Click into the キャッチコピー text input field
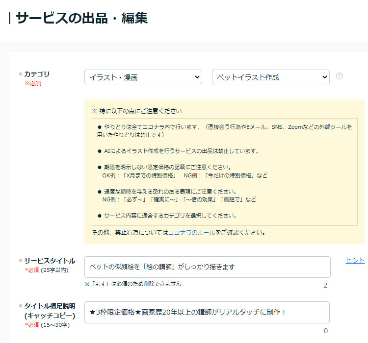This screenshot has height=343, width=368. 207,312
